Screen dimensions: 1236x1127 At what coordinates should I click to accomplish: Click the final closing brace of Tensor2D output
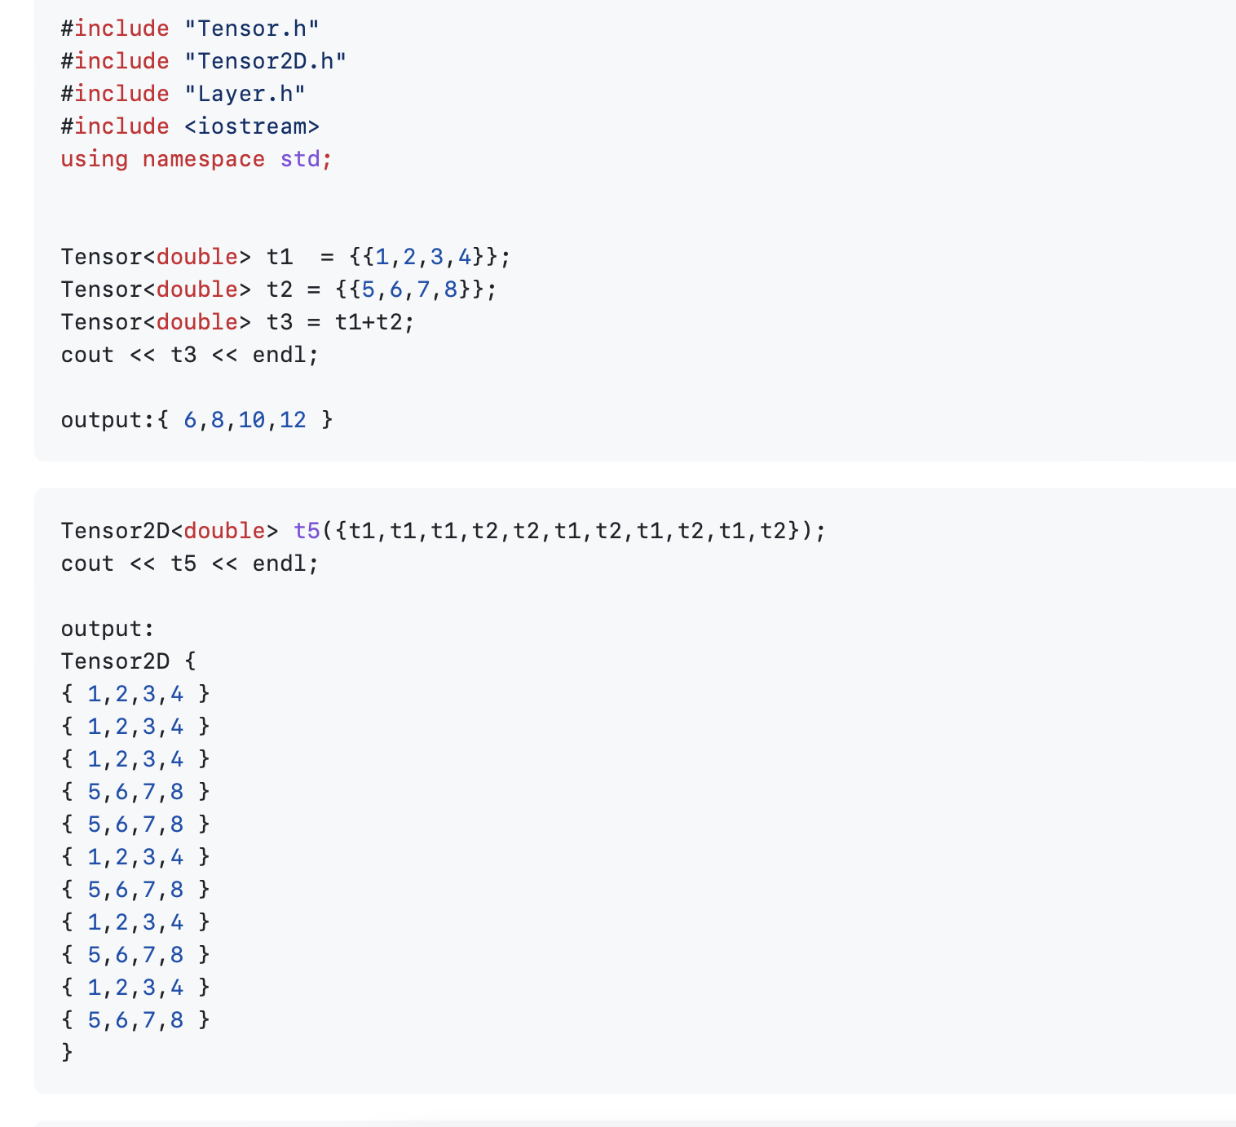click(67, 1053)
